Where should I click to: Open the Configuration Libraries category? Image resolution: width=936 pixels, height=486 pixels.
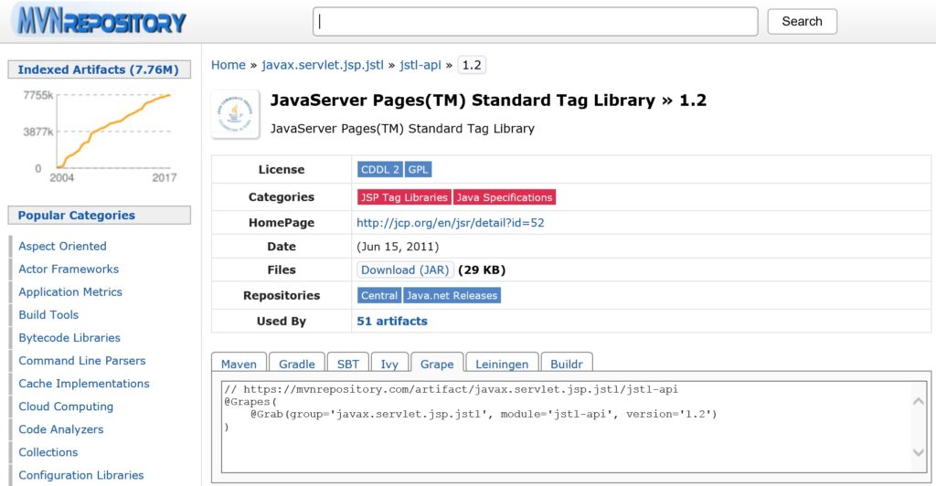[x=80, y=475]
